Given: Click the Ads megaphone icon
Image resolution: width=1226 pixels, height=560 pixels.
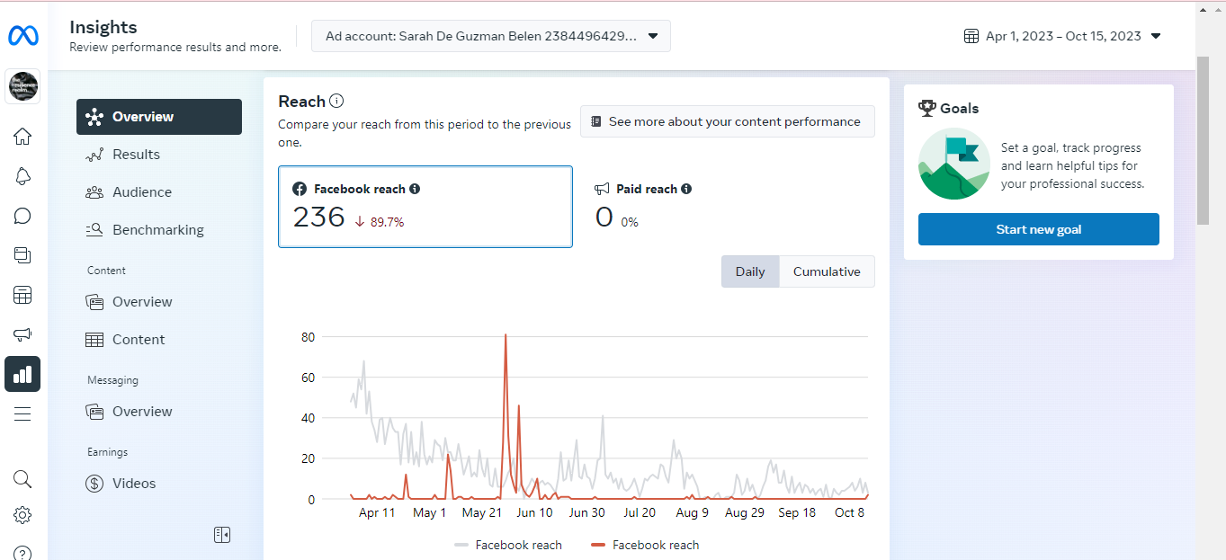Looking at the screenshot, I should (x=22, y=334).
